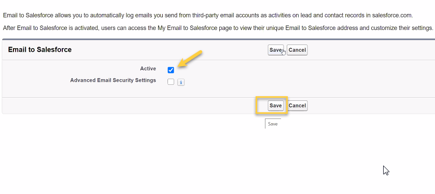Image resolution: width=435 pixels, height=194 pixels.
Task: Click the 'Email to Salesforce' section heading
Action: pos(40,50)
